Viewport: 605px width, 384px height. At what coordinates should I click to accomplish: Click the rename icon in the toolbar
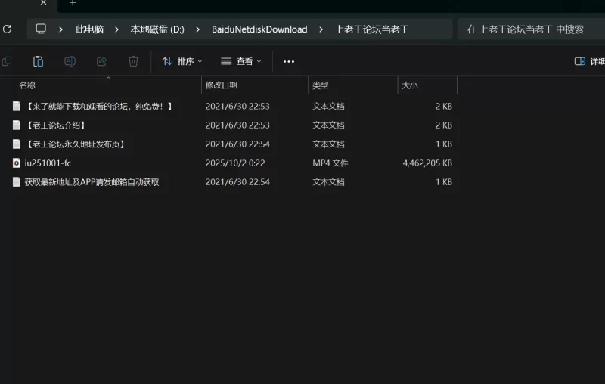tap(70, 61)
